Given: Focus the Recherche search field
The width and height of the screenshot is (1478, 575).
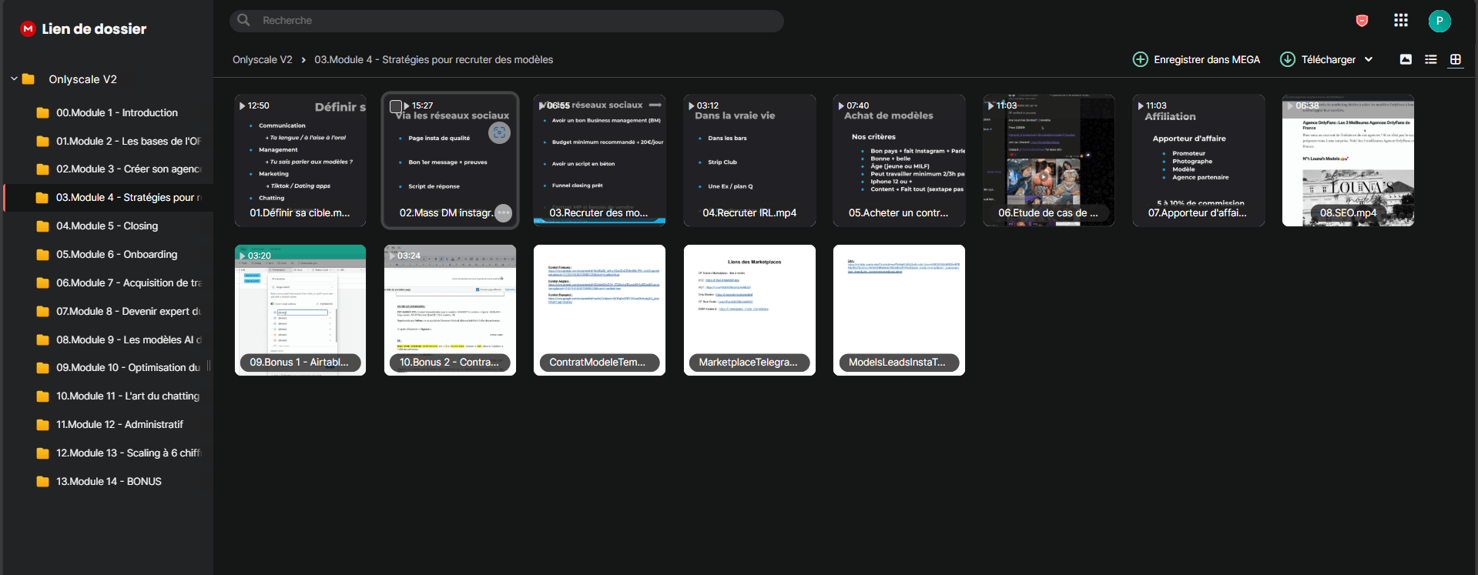Looking at the screenshot, I should (x=507, y=21).
